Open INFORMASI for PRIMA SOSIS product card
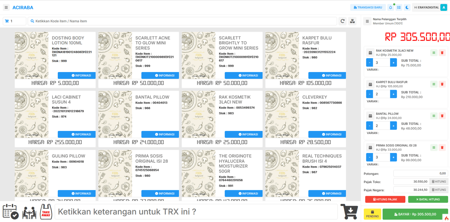450x222 pixels. (x=160, y=193)
